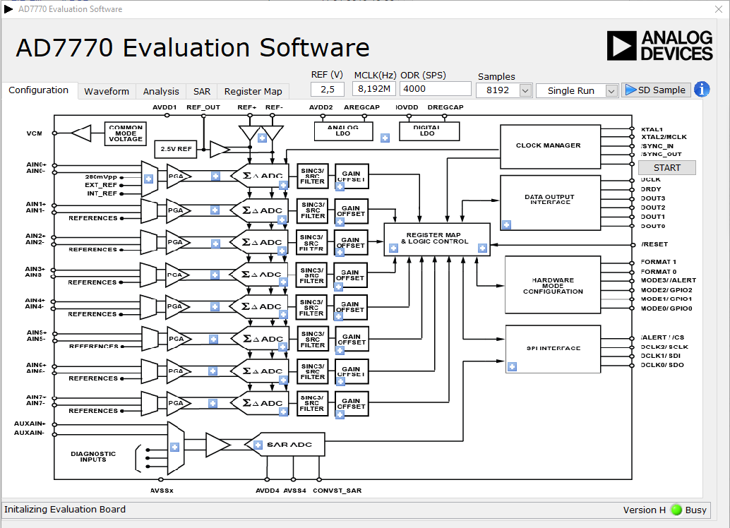Click the plus icon on the AIN5 sigma-delta ADC
This screenshot has height=528, width=730.
pyautogui.click(x=282, y=347)
